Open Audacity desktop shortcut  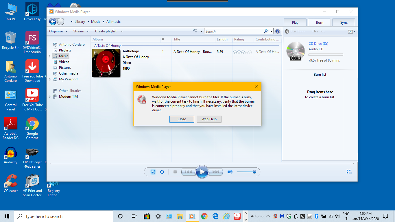pyautogui.click(x=11, y=156)
